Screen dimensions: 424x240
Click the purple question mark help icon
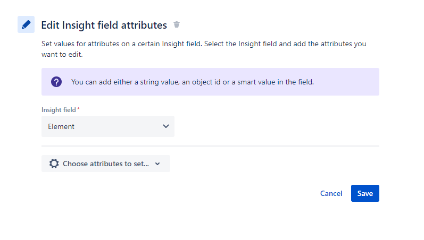56,82
